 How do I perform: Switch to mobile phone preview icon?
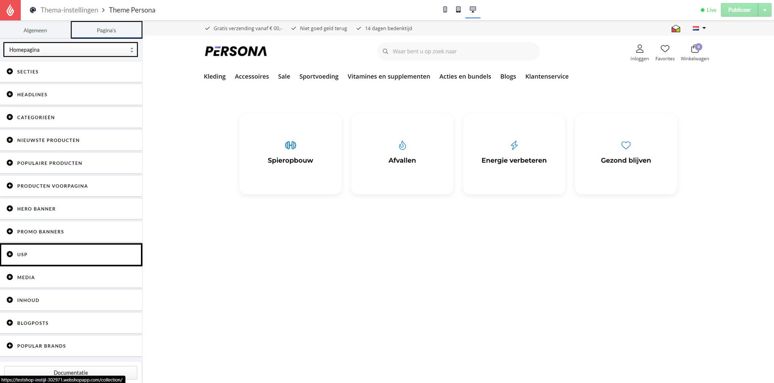[445, 9]
